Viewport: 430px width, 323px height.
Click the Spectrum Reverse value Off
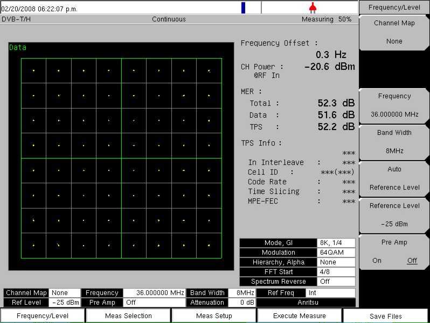click(x=336, y=282)
